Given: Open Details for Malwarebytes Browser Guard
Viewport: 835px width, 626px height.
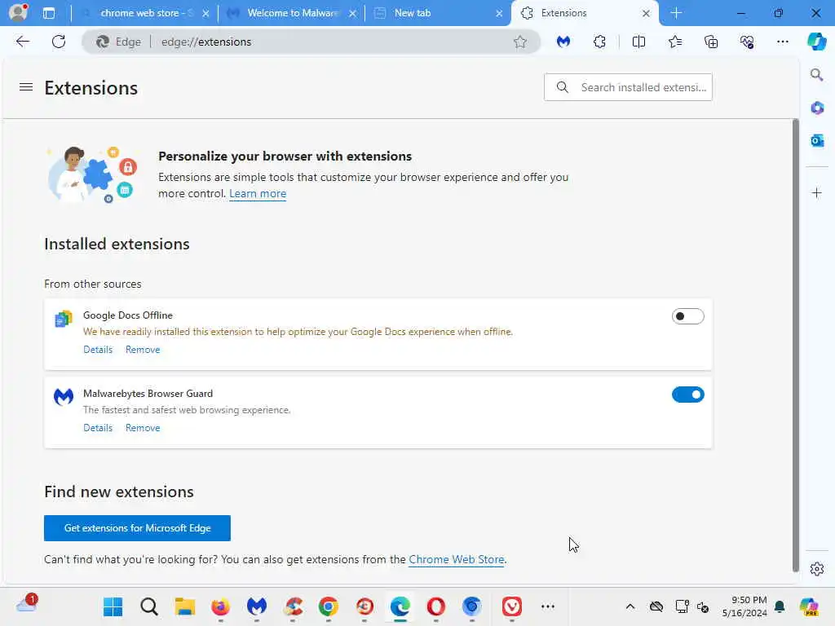Looking at the screenshot, I should tap(98, 428).
